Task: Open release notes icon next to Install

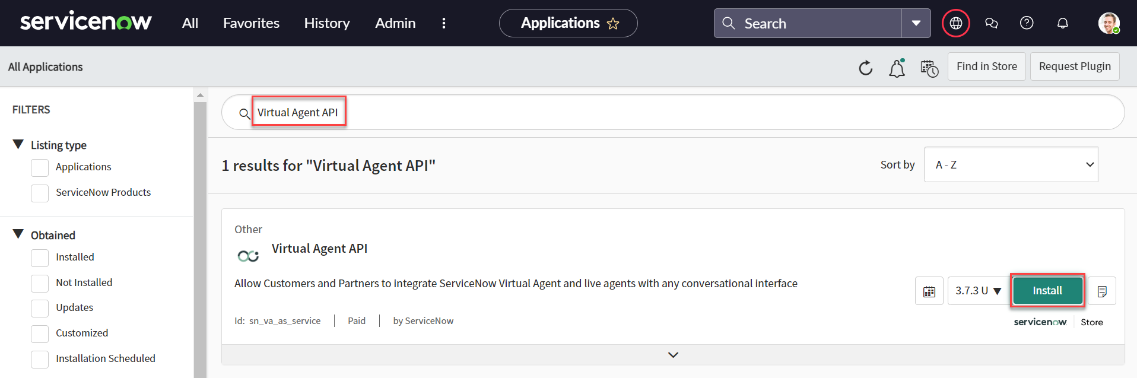Action: coord(1101,291)
